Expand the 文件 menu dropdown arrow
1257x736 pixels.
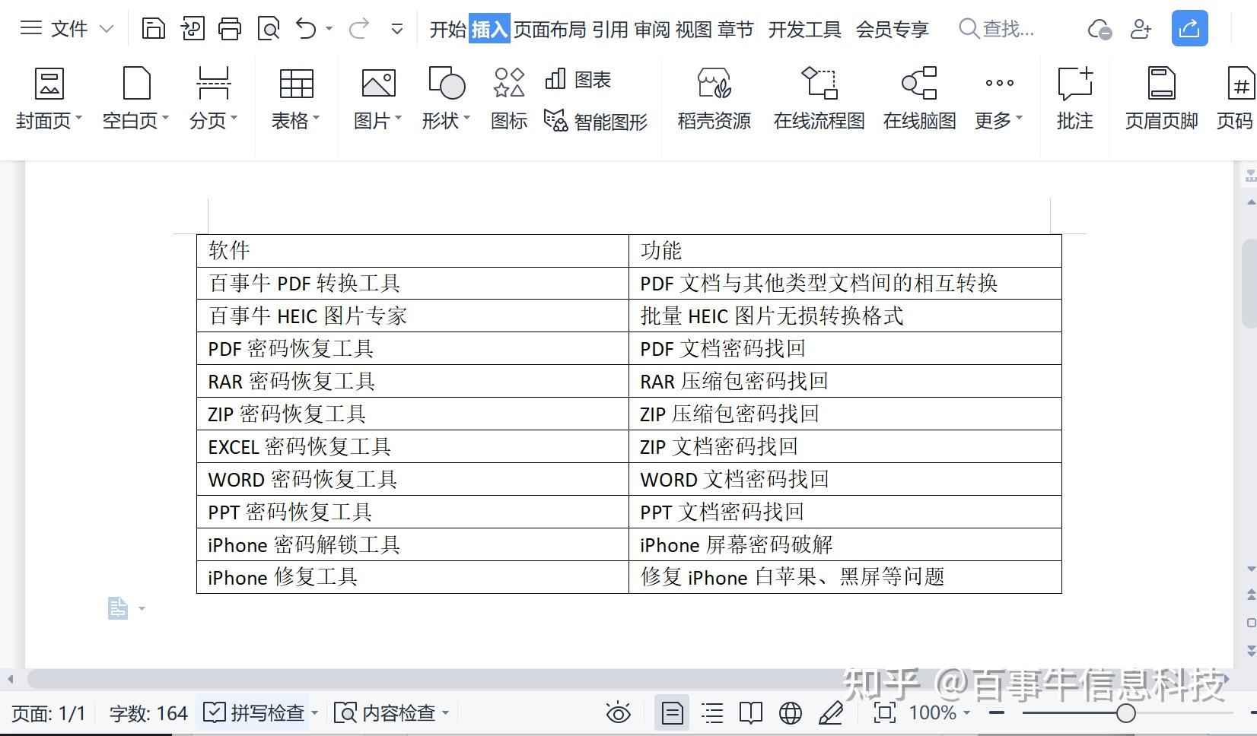(x=107, y=29)
